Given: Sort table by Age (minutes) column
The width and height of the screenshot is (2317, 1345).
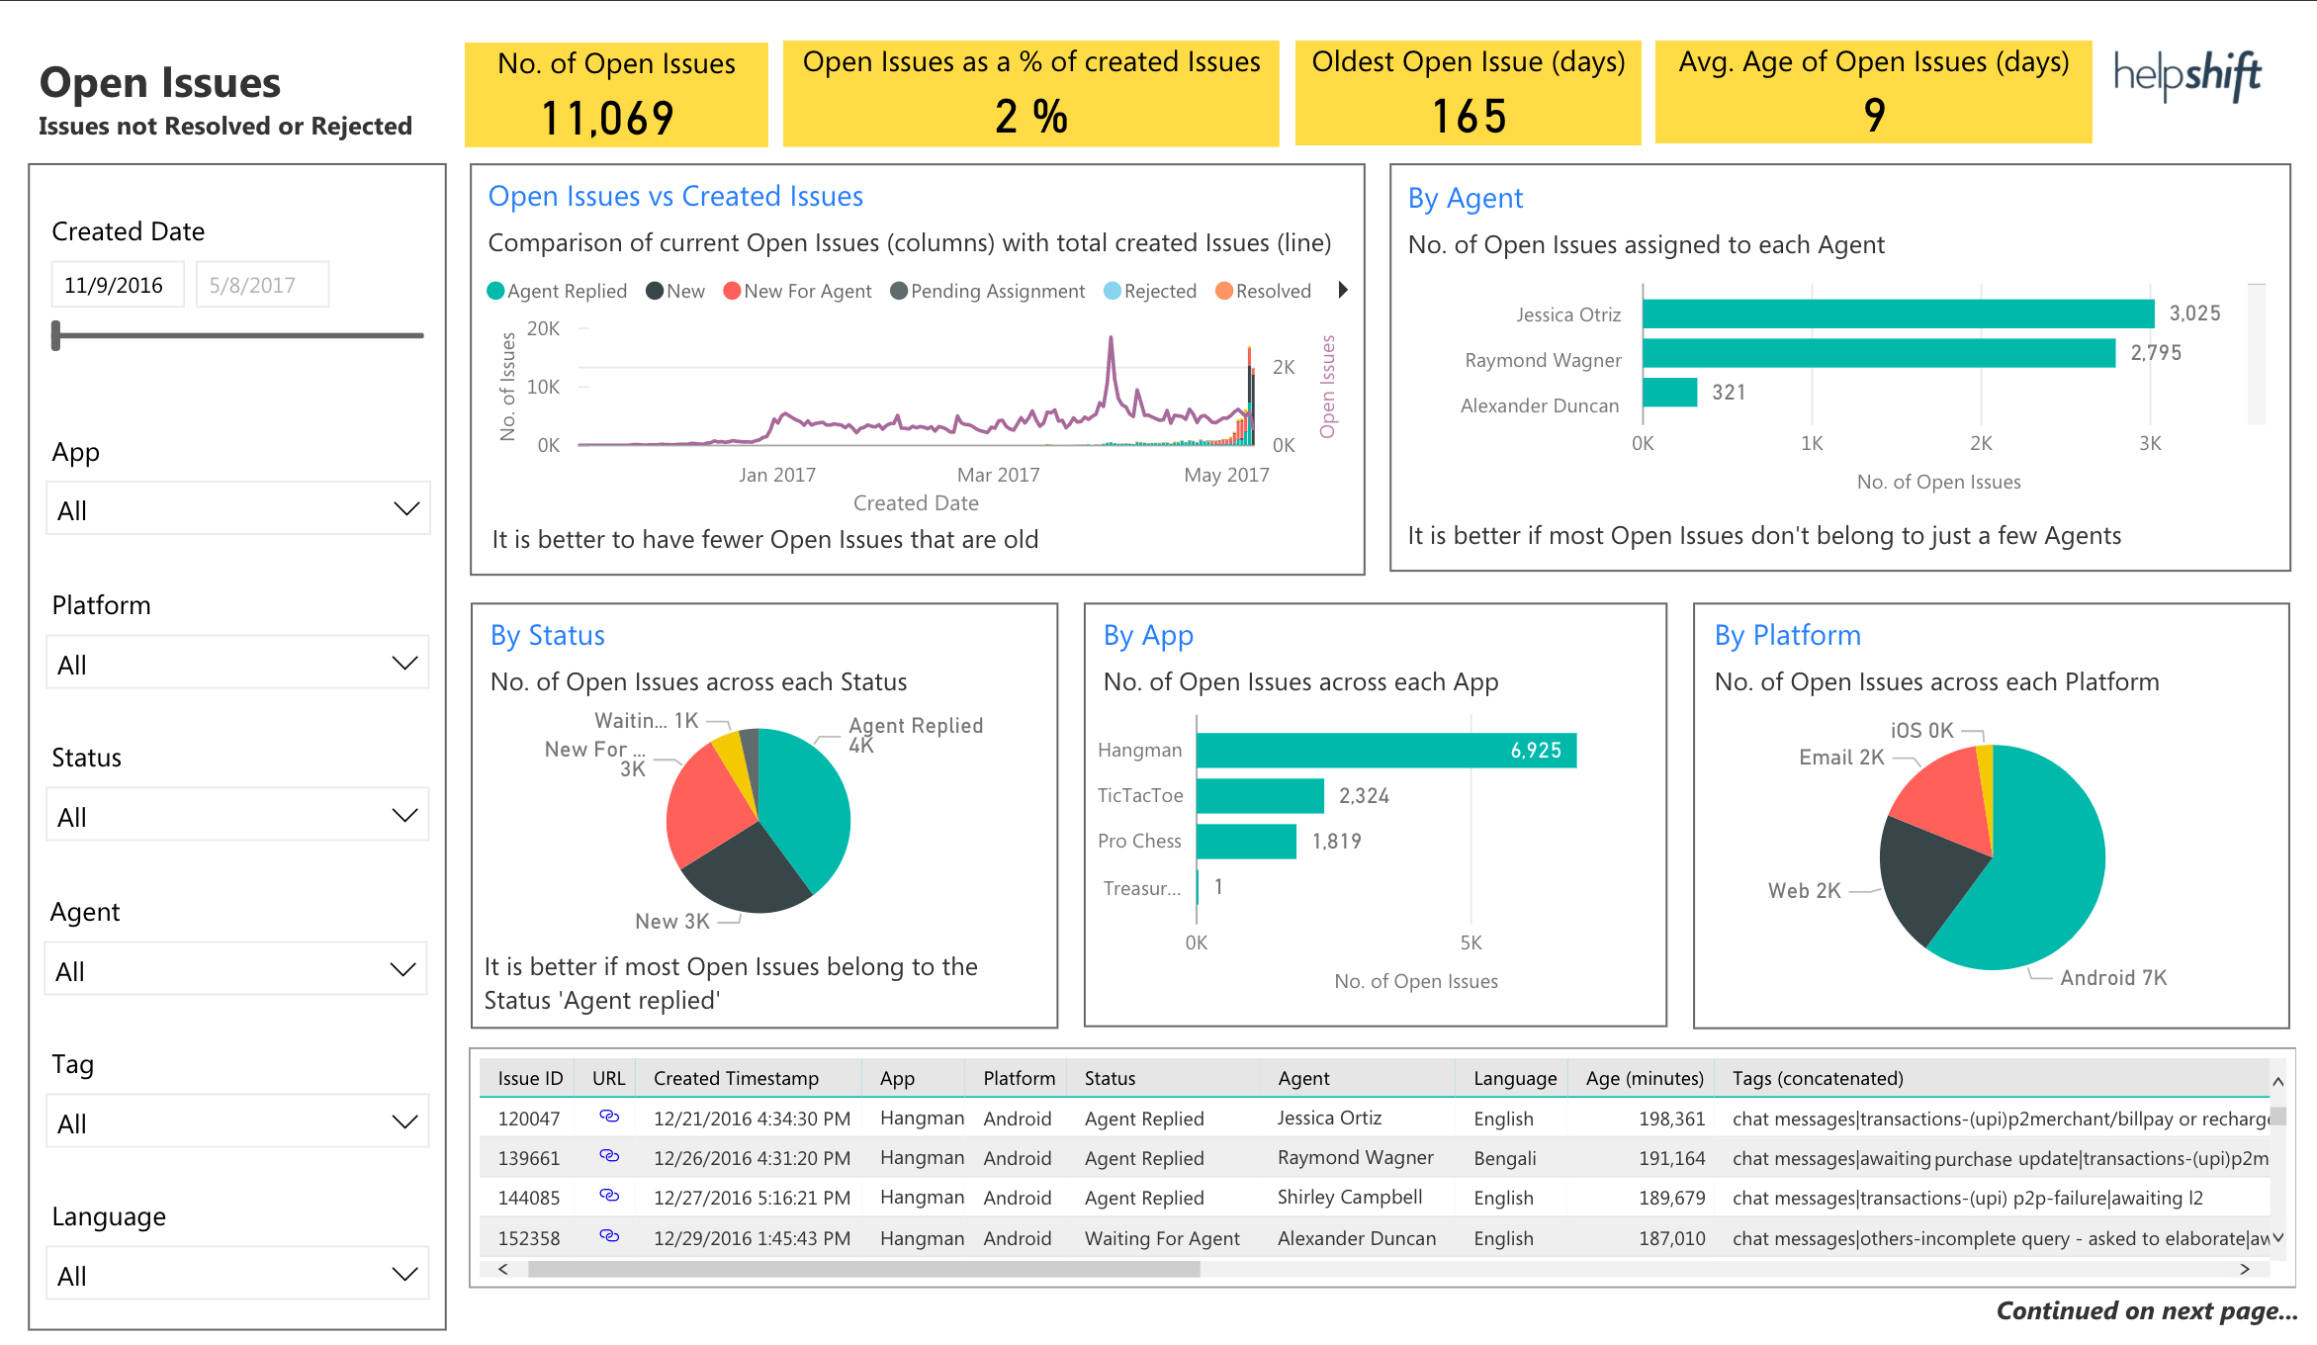Looking at the screenshot, I should tap(1644, 1078).
